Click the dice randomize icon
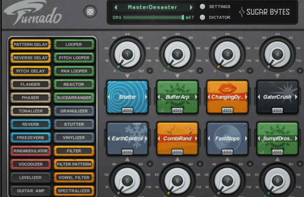Screen dimensions: 304x197 point(90,12)
